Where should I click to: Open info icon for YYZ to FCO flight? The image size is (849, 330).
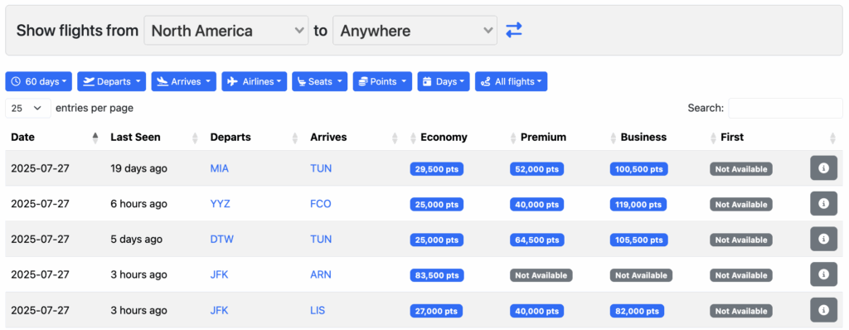coord(823,204)
